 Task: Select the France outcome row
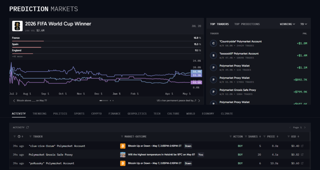(107, 39)
